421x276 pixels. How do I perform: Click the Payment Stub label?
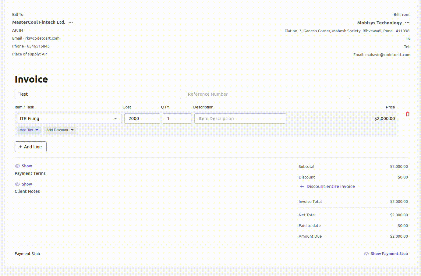(27, 254)
